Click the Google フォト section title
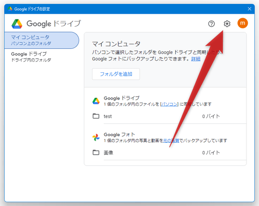The width and height of the screenshot is (259, 206). pyautogui.click(x=119, y=134)
